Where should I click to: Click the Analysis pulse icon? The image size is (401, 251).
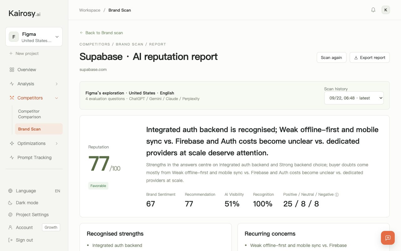pyautogui.click(x=12, y=84)
